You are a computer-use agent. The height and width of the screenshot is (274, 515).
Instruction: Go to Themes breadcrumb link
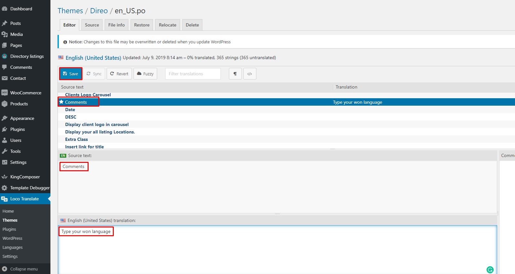click(70, 11)
